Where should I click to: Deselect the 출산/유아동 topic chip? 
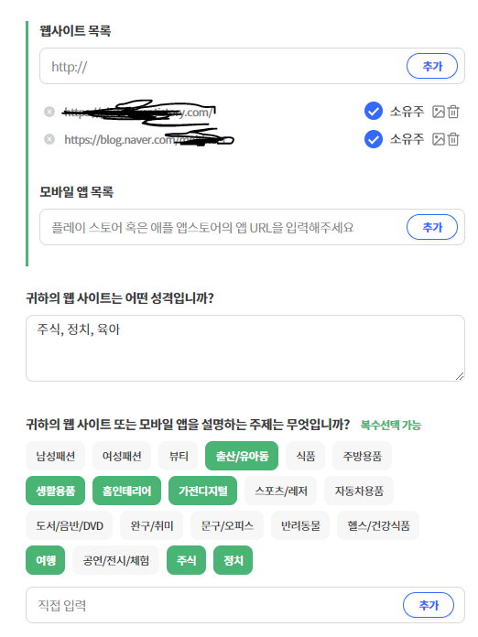pyautogui.click(x=242, y=456)
